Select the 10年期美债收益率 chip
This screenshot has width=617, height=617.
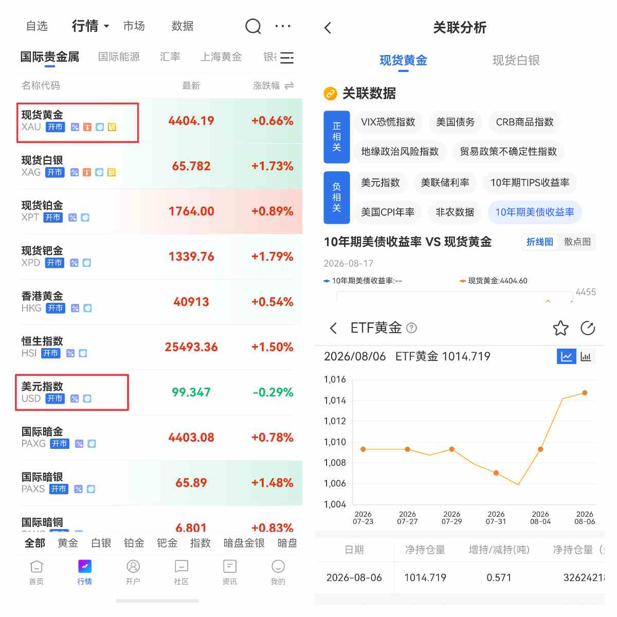point(535,212)
